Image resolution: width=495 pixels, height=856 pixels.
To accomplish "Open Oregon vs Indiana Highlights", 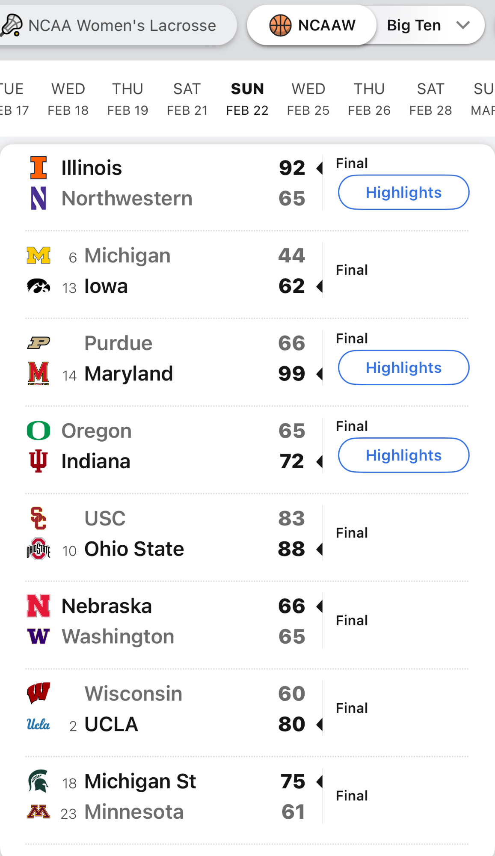I will (x=403, y=455).
